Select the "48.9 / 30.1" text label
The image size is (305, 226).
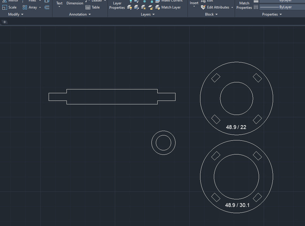pyautogui.click(x=237, y=205)
